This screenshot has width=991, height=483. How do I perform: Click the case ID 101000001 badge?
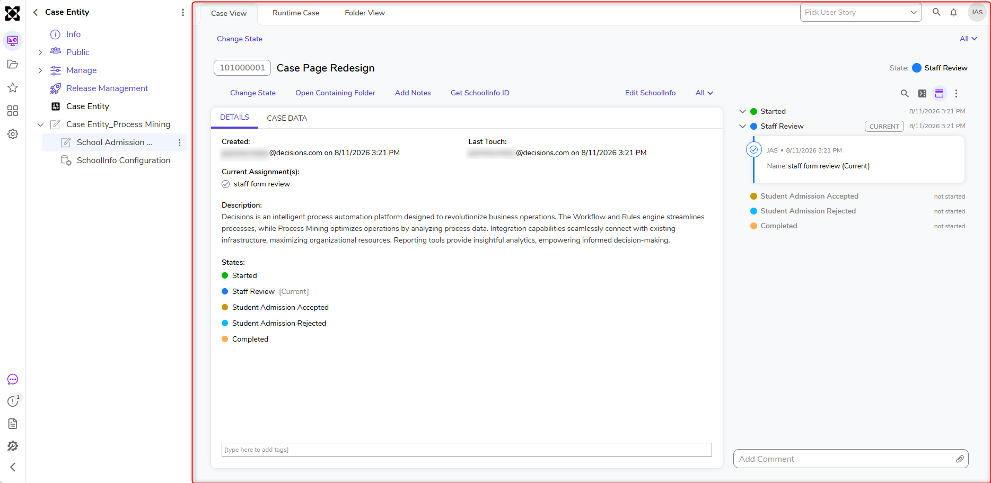(242, 68)
